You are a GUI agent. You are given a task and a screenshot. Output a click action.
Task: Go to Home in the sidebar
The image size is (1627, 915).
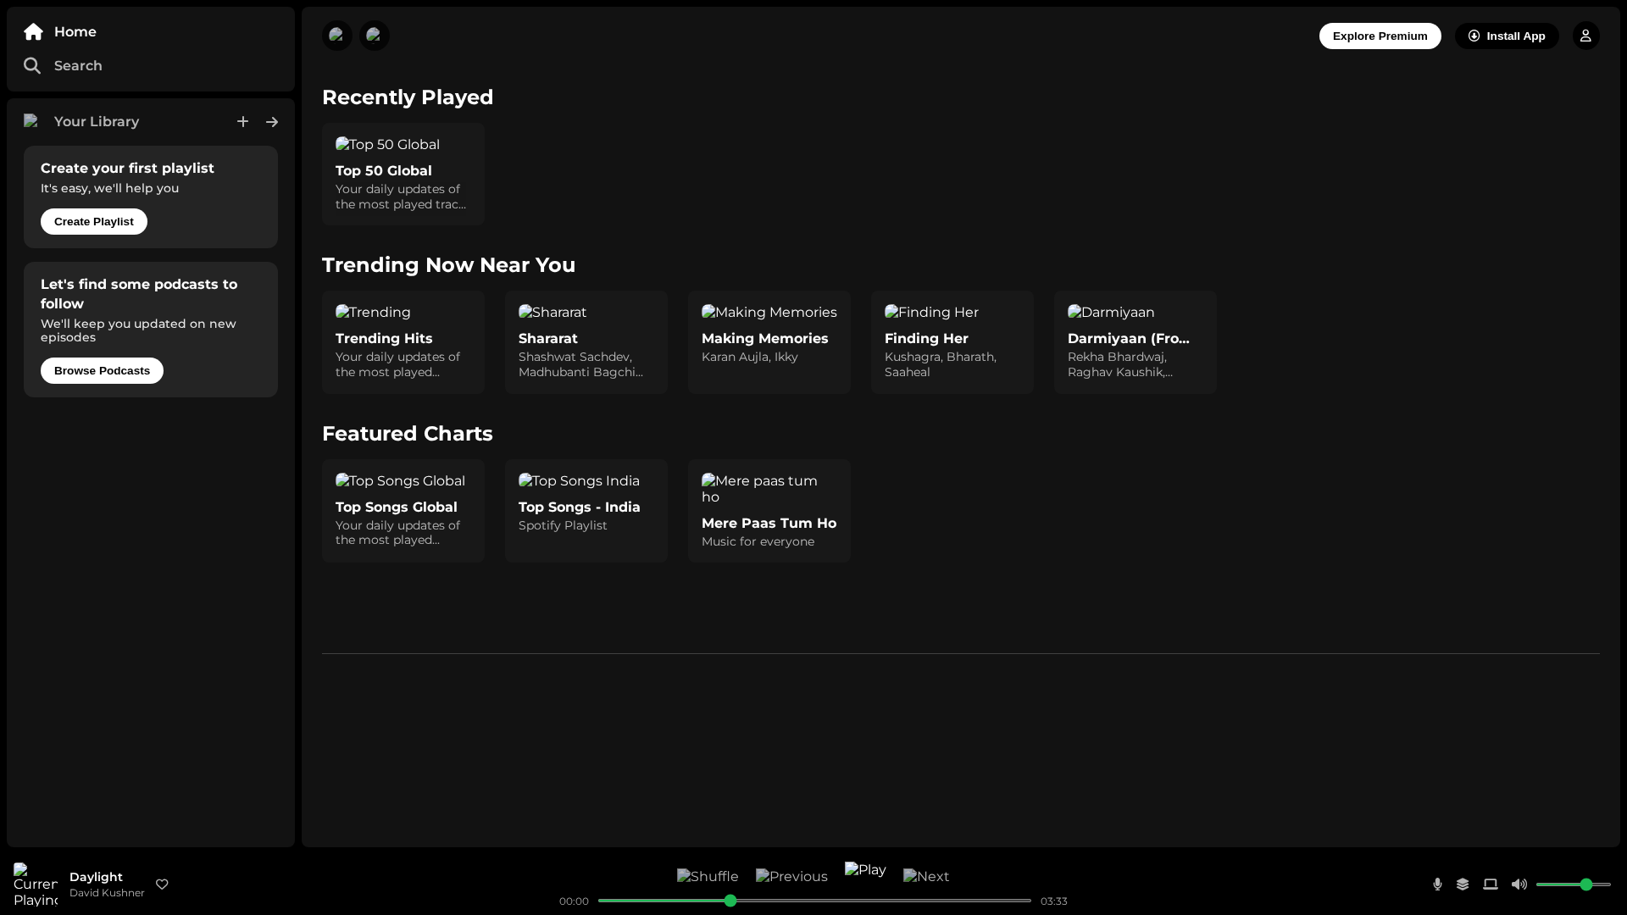60,31
